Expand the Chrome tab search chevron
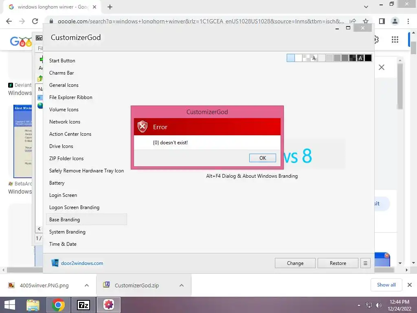This screenshot has width=417, height=313. tap(366, 7)
